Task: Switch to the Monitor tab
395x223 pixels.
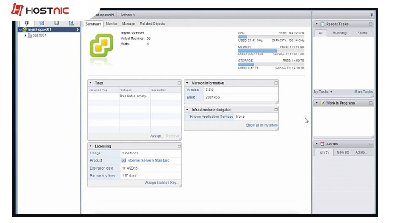Action: point(111,24)
